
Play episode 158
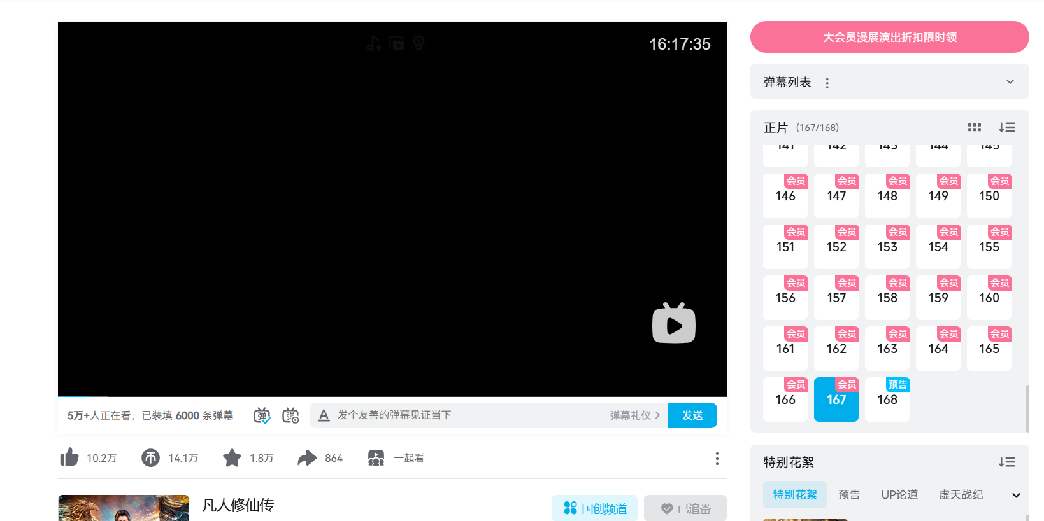887,298
